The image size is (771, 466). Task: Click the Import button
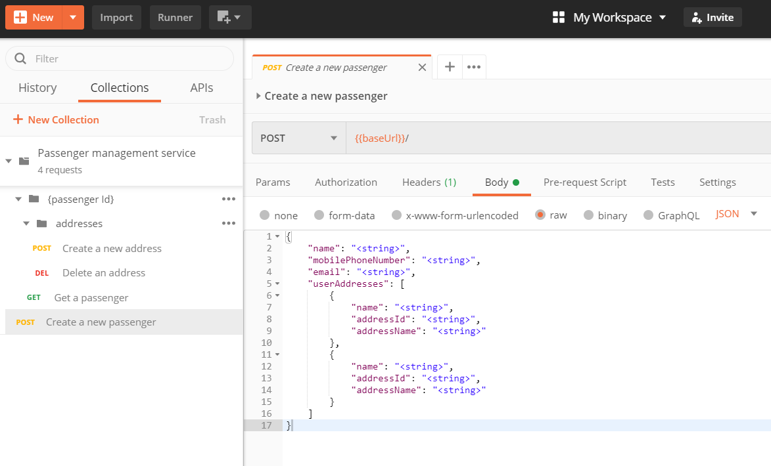click(116, 18)
